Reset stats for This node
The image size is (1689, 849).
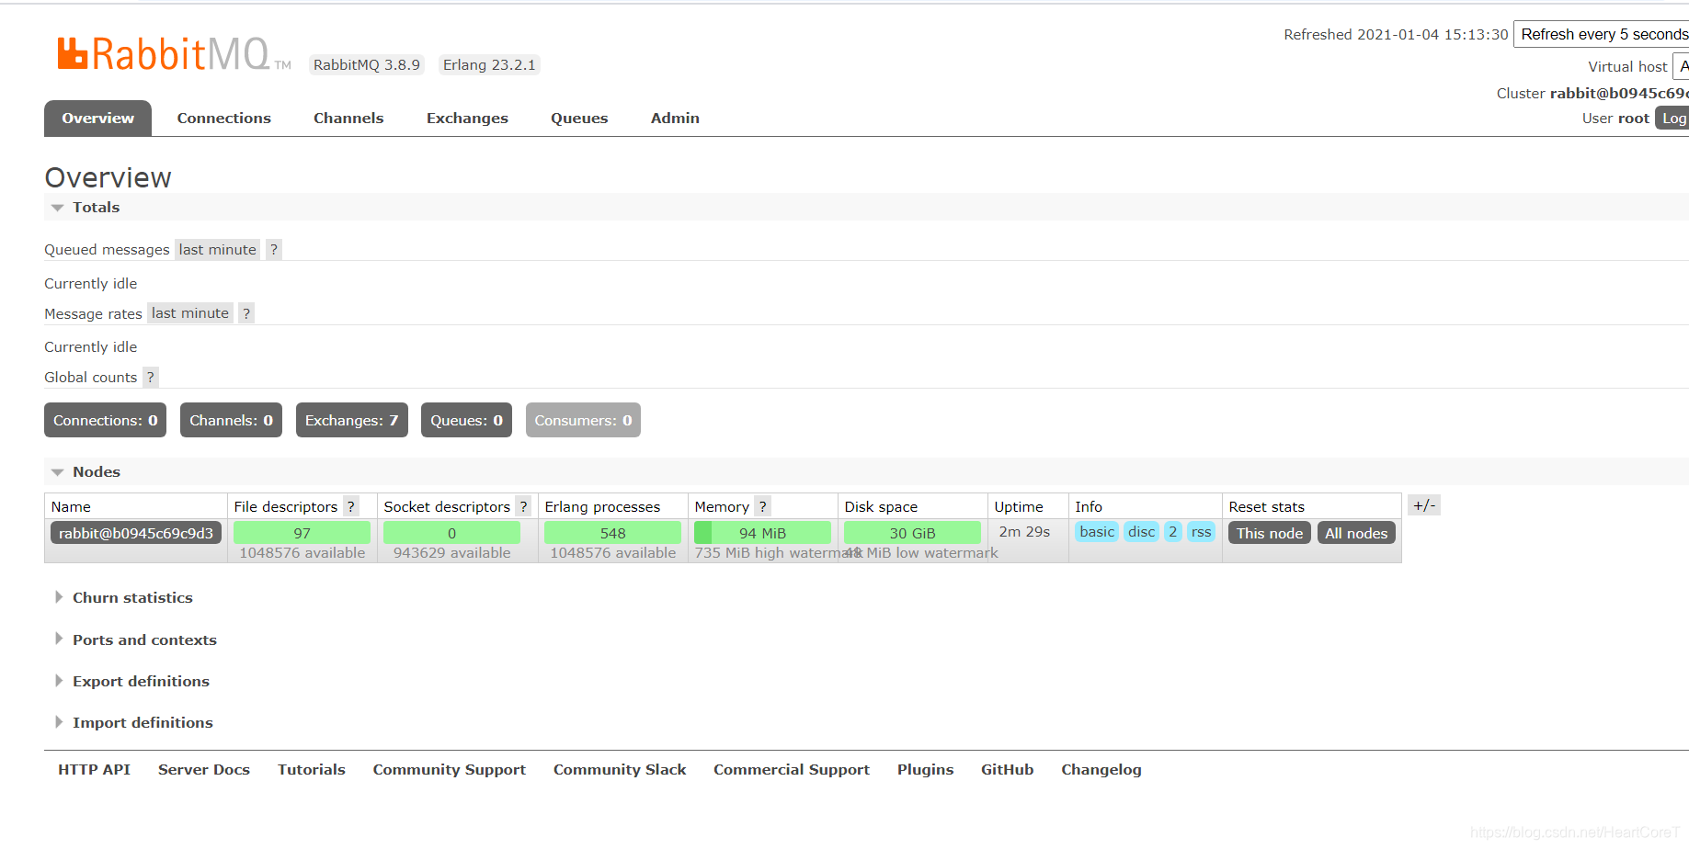[x=1270, y=533]
